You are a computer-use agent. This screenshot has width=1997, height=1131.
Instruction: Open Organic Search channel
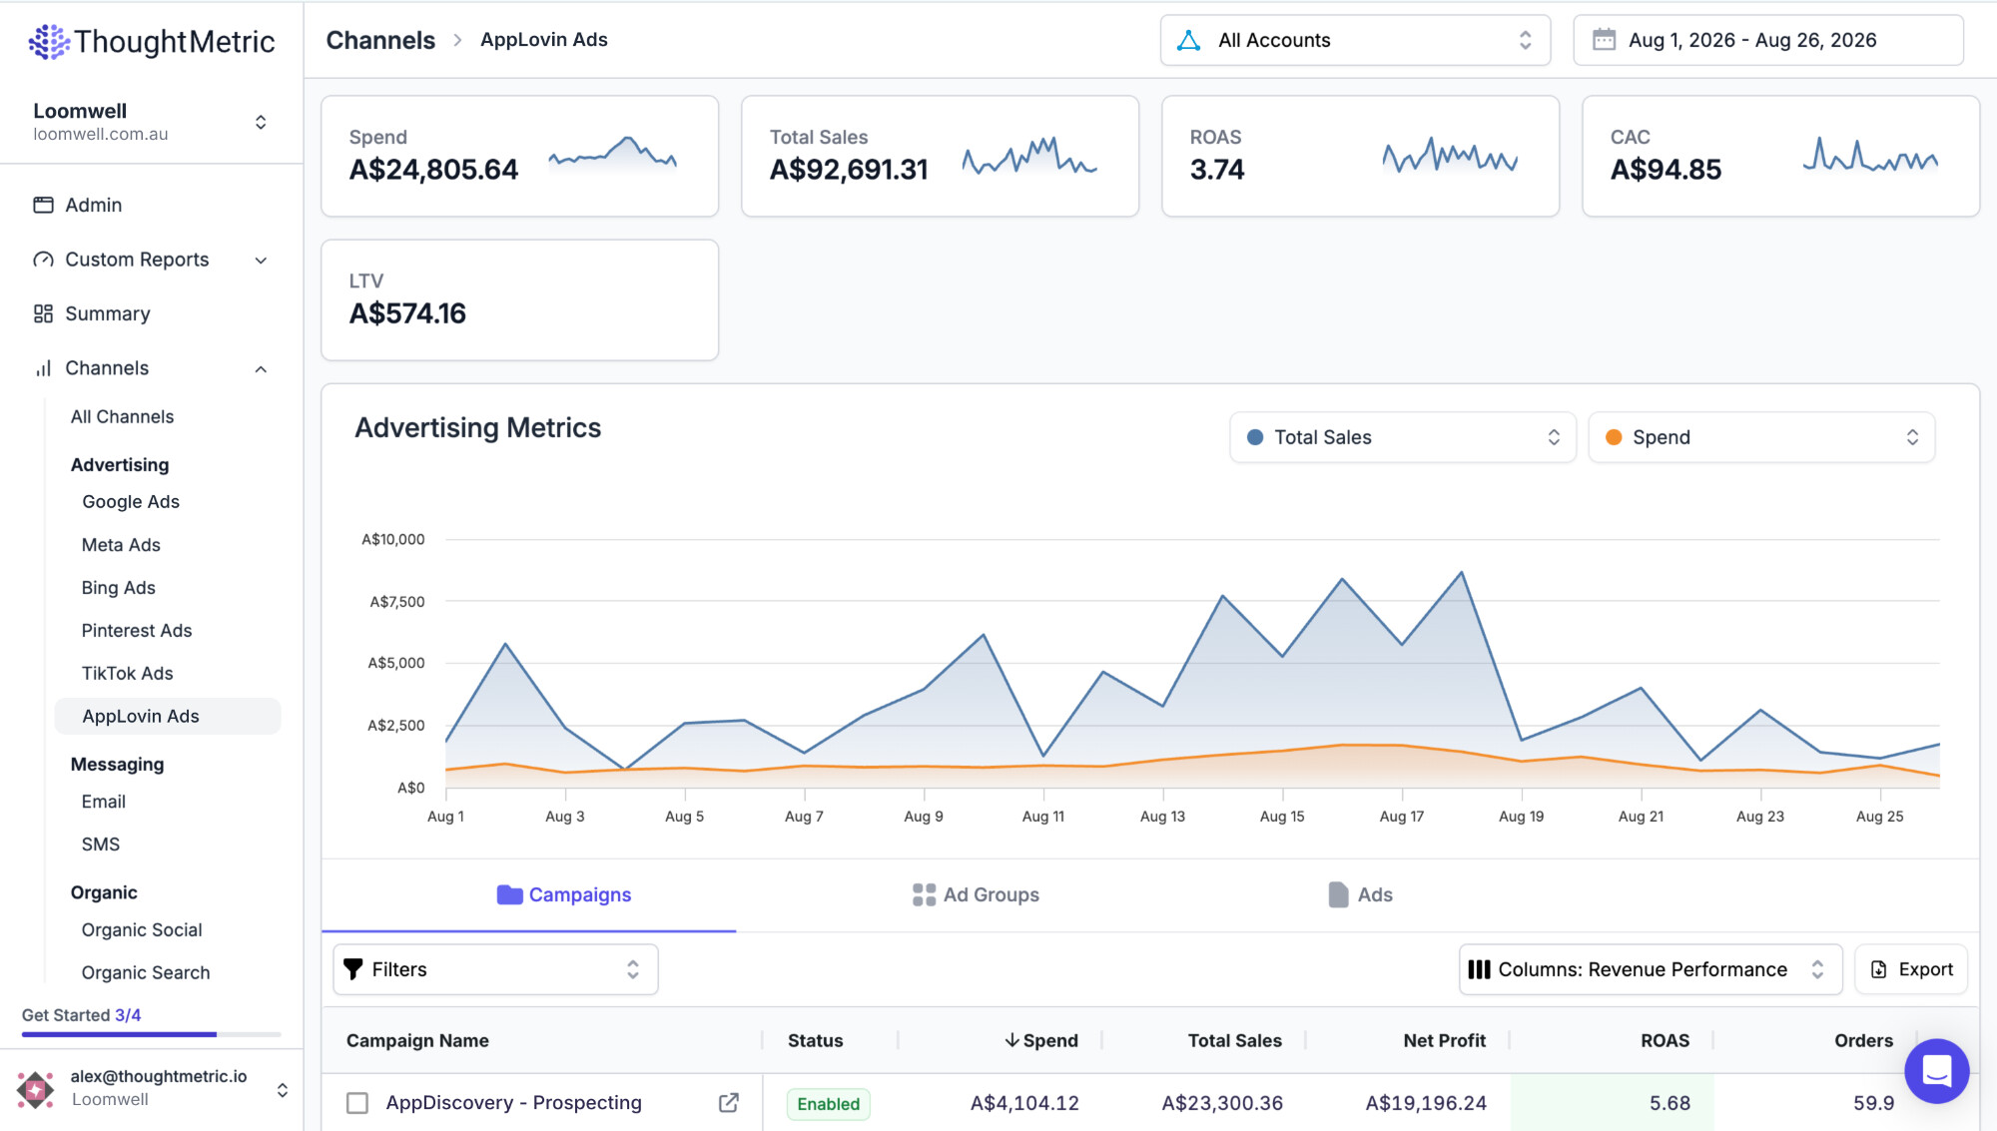coord(146,973)
